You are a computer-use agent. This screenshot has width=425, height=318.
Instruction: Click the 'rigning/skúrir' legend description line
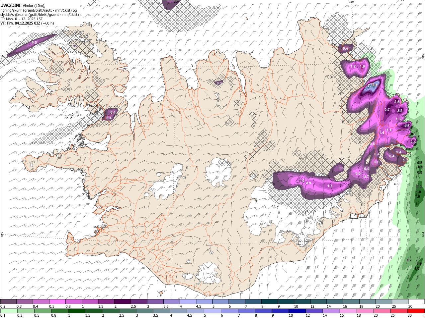tap(38, 10)
